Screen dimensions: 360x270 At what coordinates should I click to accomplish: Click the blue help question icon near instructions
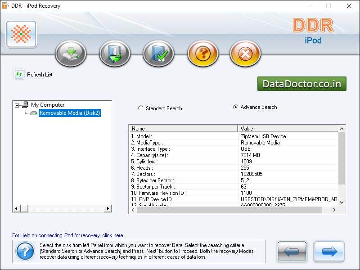point(24,251)
